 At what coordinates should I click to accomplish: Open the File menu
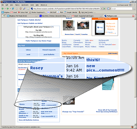pos(3,5)
